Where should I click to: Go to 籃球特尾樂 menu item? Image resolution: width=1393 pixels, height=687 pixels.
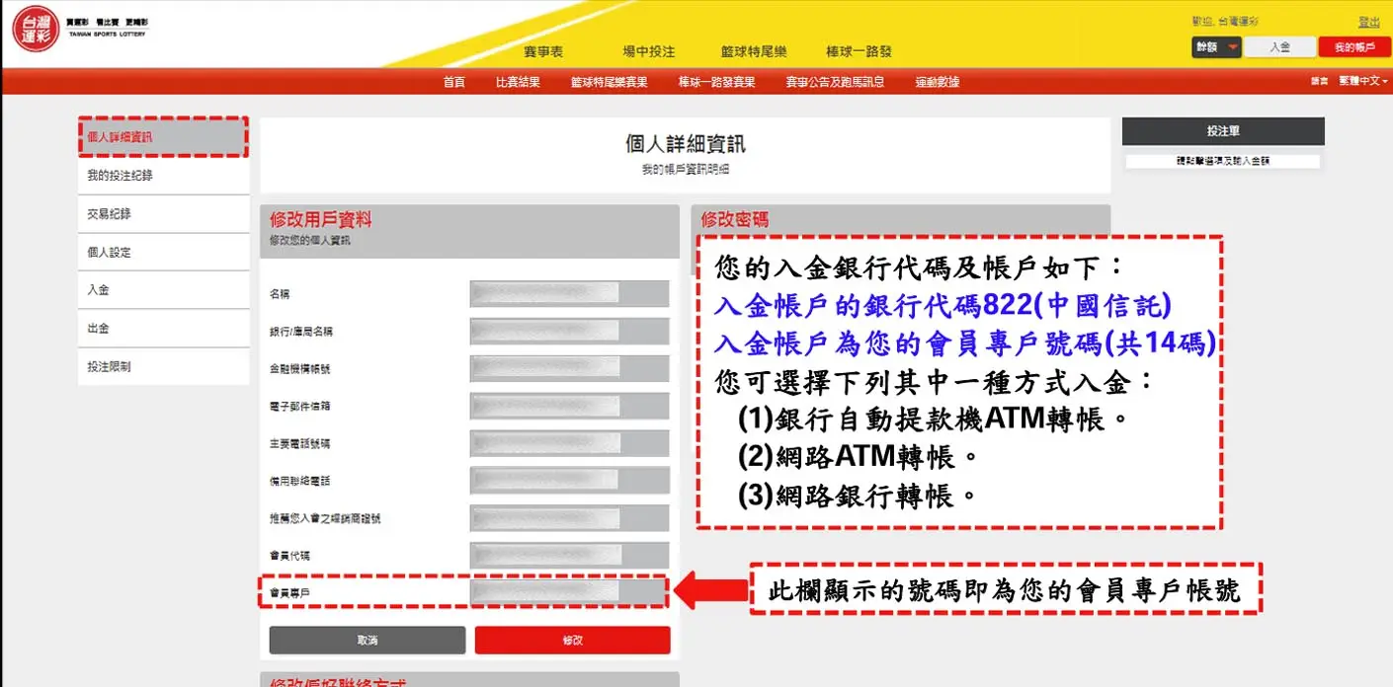pyautogui.click(x=754, y=52)
